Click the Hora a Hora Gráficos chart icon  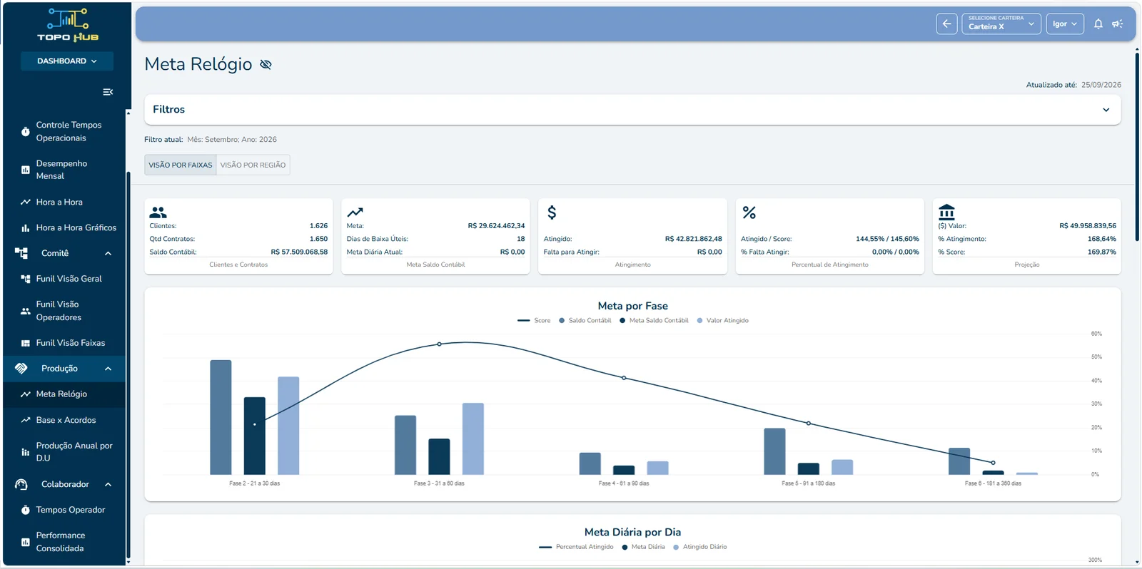click(26, 227)
